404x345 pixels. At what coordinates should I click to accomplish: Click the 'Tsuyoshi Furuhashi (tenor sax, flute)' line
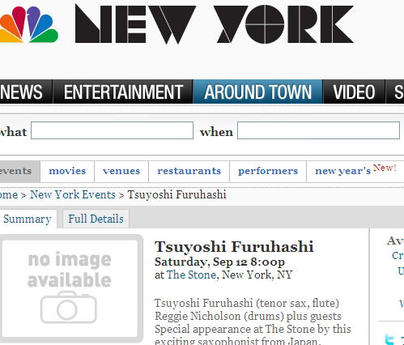pyautogui.click(x=247, y=303)
